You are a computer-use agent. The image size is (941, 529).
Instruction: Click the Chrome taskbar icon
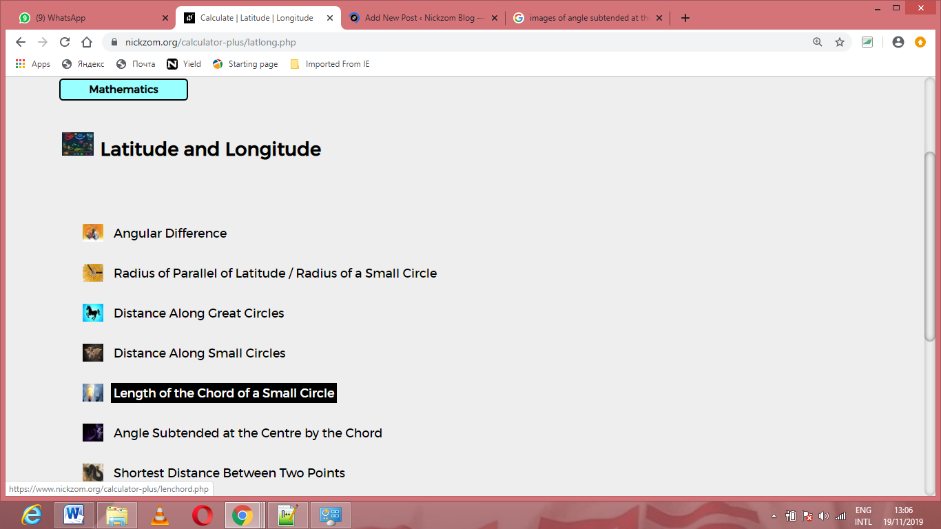tap(242, 515)
